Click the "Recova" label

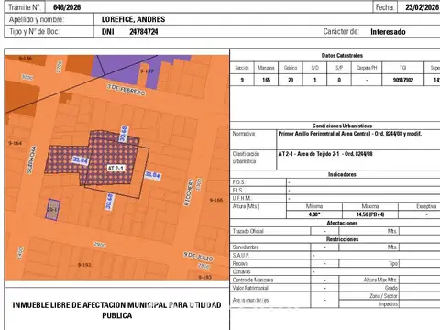[240, 263]
